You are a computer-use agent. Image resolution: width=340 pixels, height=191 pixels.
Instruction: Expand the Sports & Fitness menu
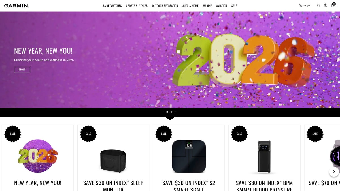[x=137, y=6]
